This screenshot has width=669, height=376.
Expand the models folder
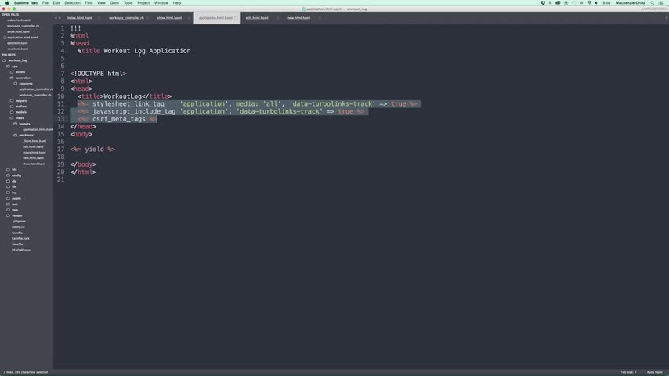coord(21,112)
